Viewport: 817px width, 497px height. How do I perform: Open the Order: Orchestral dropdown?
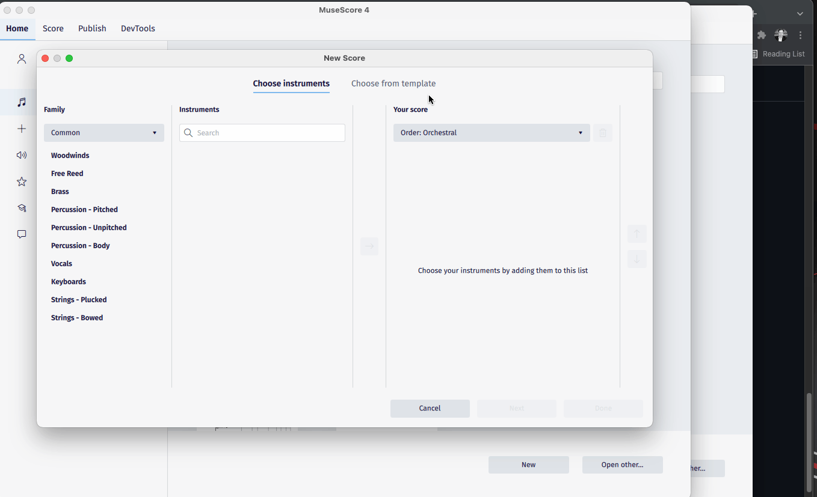491,132
